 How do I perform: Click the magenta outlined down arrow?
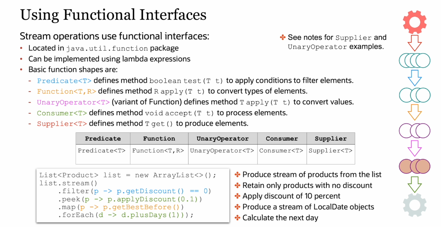coord(415,148)
